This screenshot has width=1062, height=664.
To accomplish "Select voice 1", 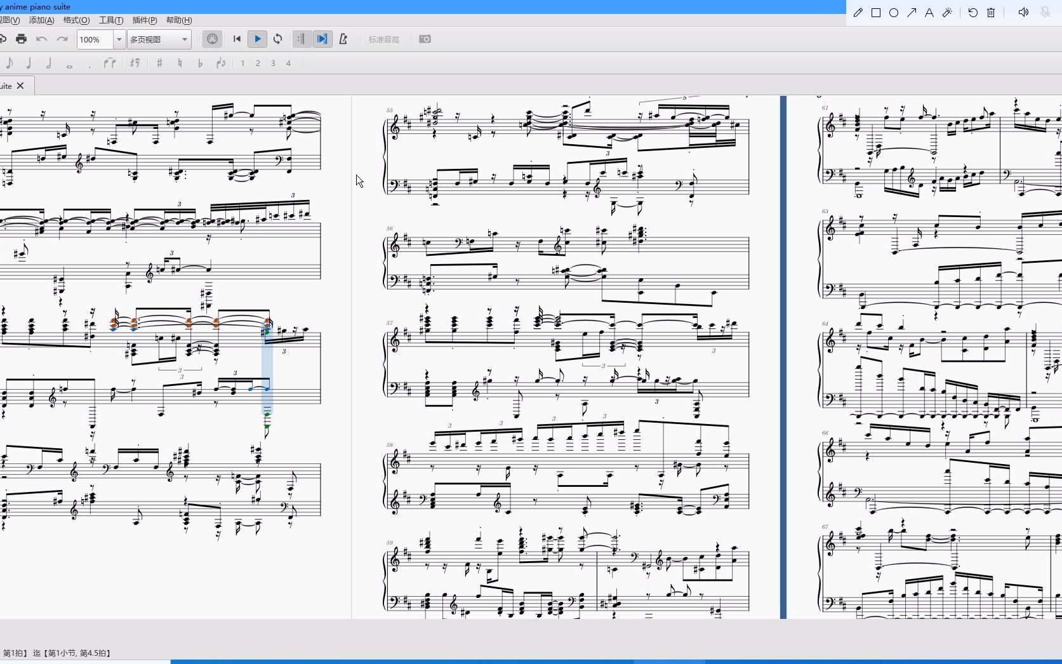I will [x=242, y=63].
